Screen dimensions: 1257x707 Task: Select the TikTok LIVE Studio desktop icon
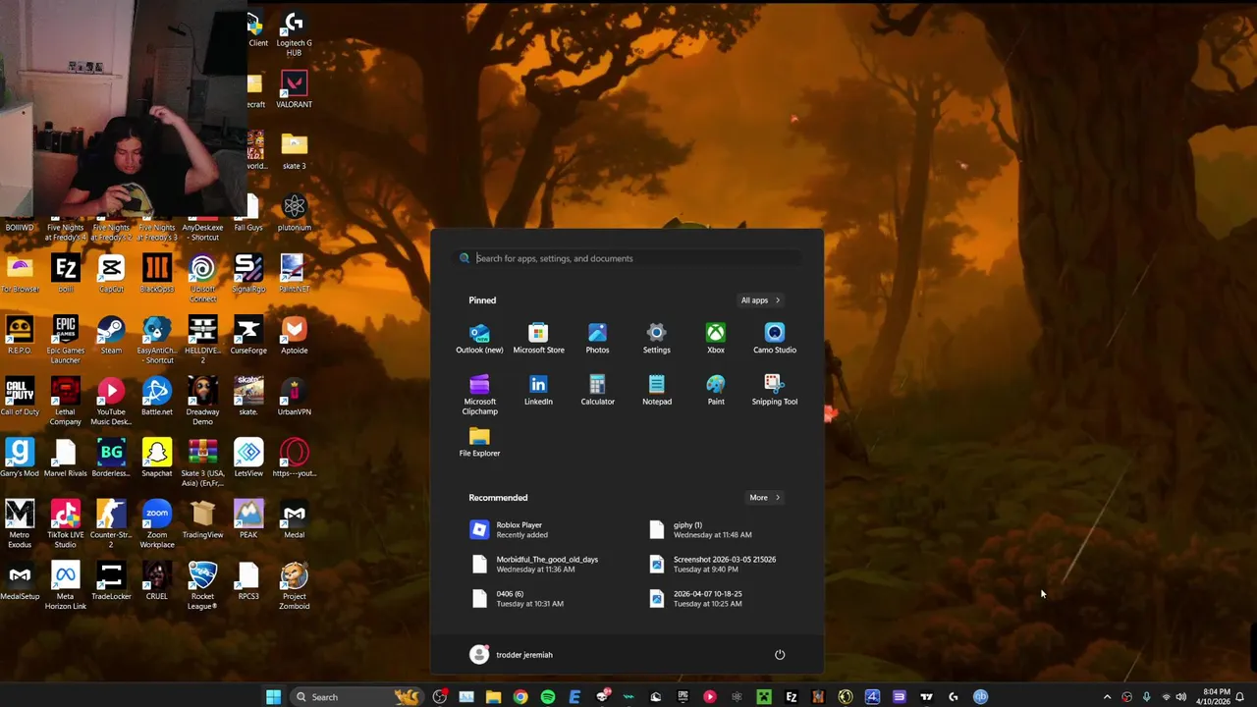[65, 524]
